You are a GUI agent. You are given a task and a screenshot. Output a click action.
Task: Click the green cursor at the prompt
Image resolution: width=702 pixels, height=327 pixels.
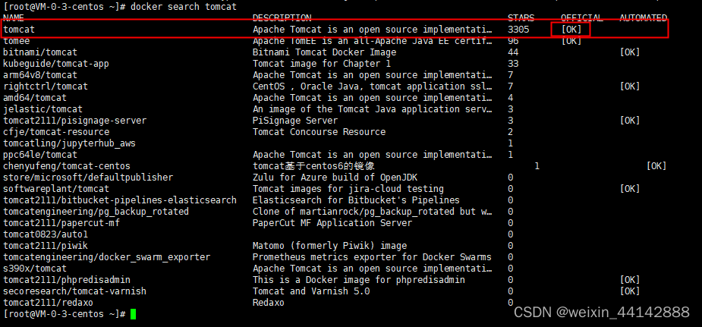[133, 314]
